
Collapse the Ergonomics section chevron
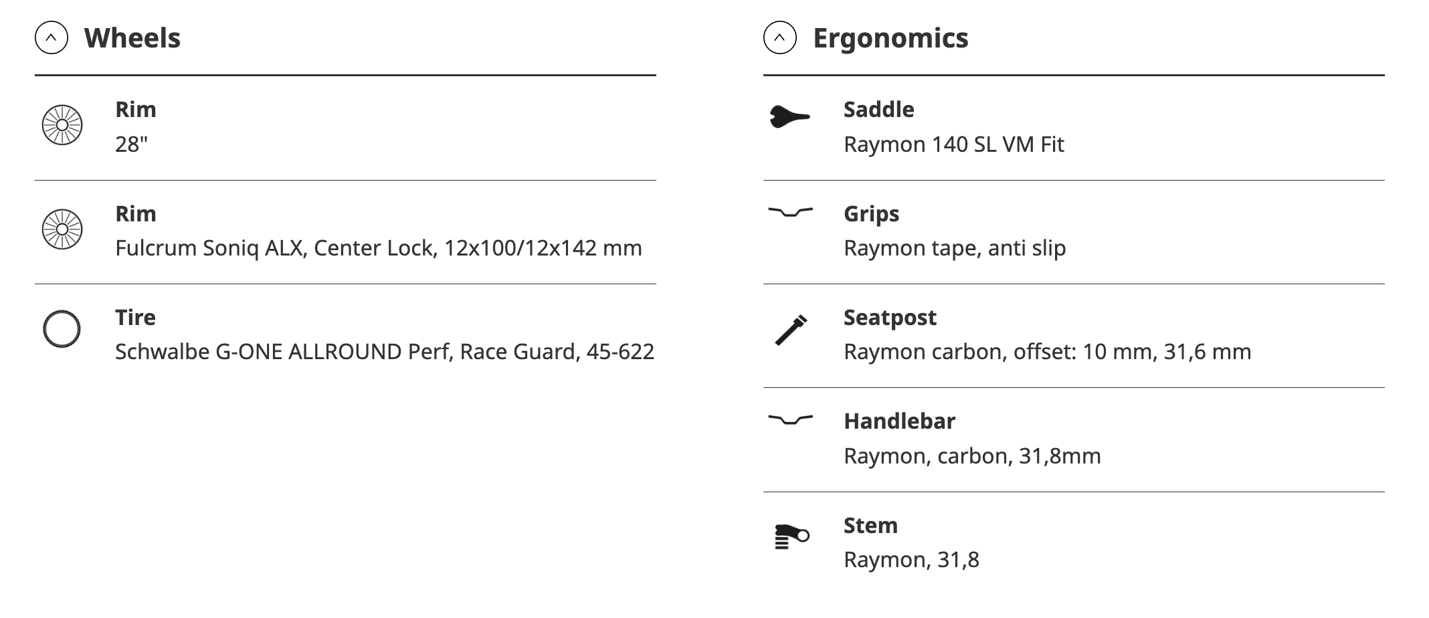tap(779, 38)
